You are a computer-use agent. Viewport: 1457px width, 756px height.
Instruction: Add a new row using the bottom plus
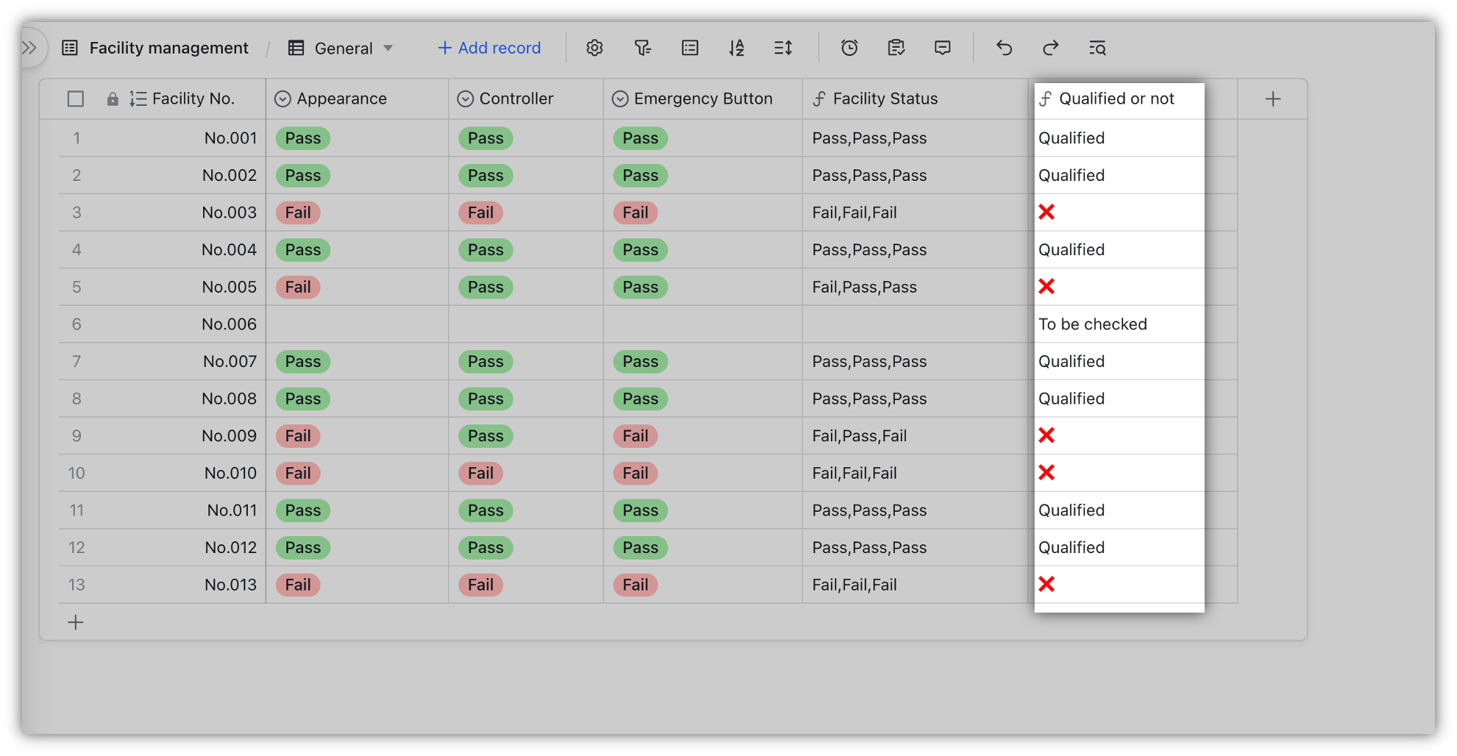point(76,622)
